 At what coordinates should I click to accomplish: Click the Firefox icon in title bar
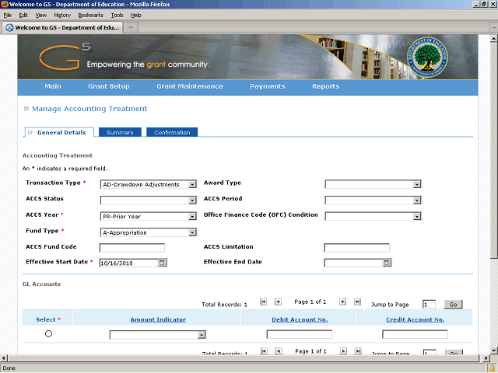coord(5,4)
